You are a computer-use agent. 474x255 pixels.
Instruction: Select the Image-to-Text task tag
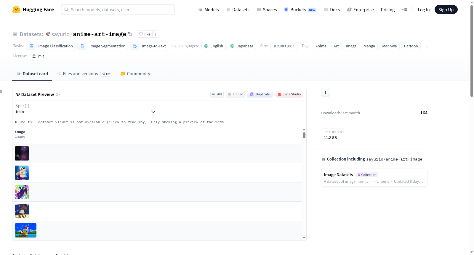click(149, 46)
